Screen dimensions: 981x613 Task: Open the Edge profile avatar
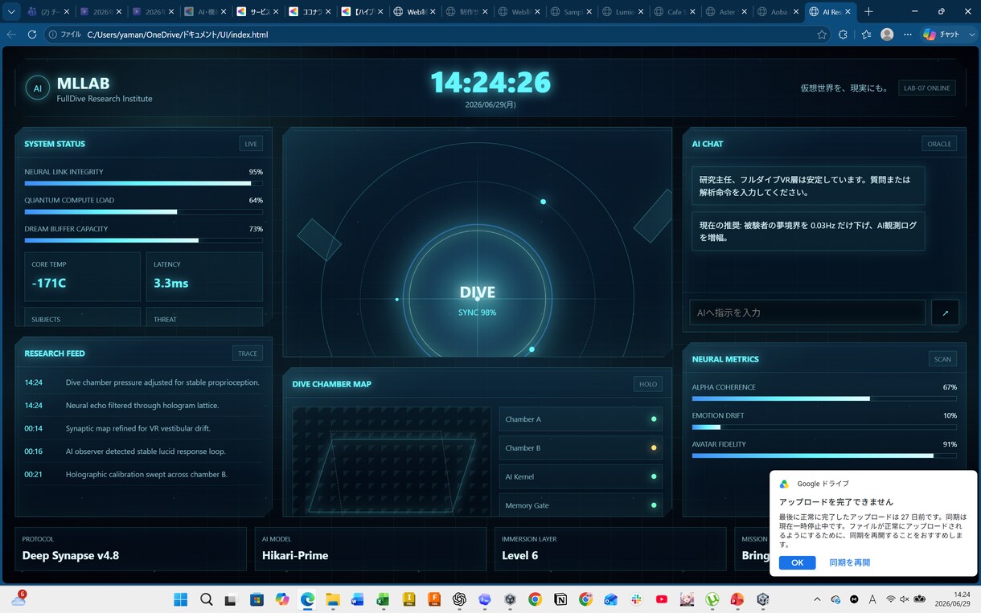pos(887,35)
